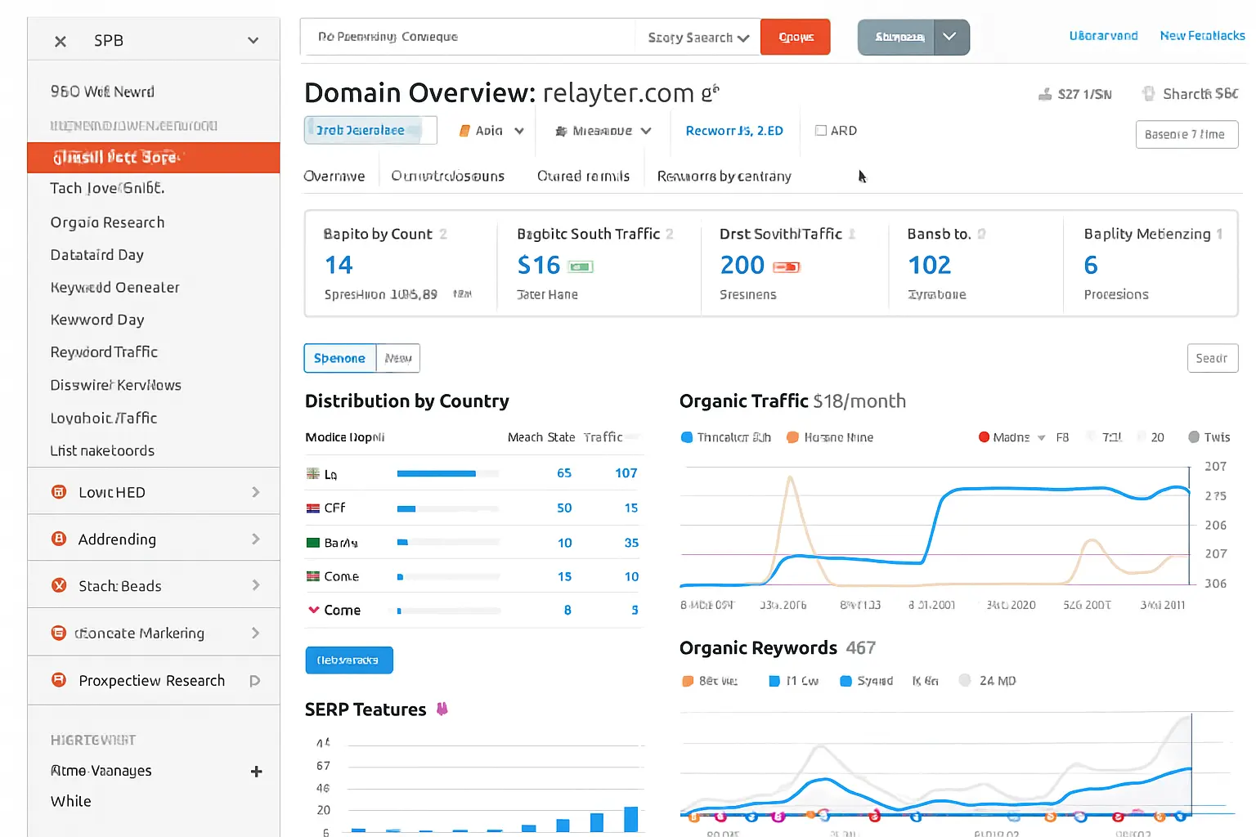Toggle the Twis grey legend item

1194,437
